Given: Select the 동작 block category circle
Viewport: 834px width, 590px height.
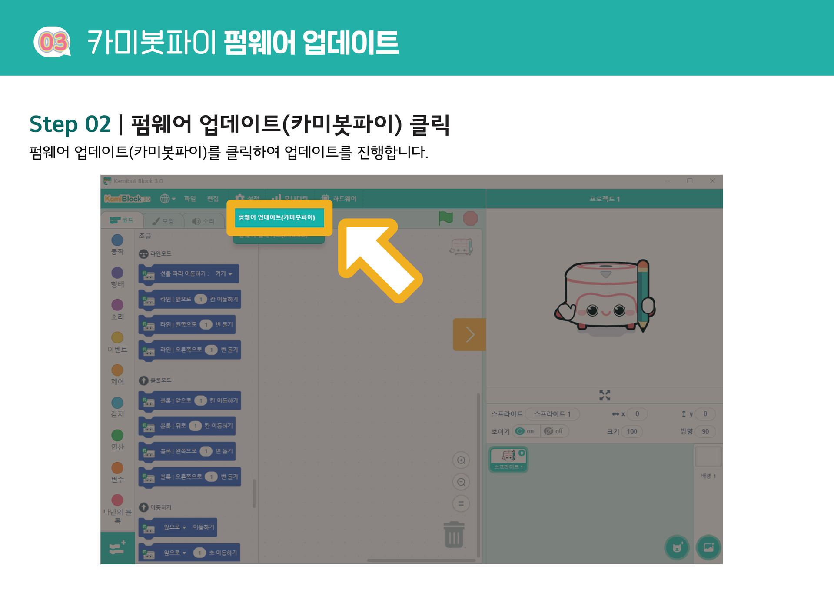Looking at the screenshot, I should point(117,240).
